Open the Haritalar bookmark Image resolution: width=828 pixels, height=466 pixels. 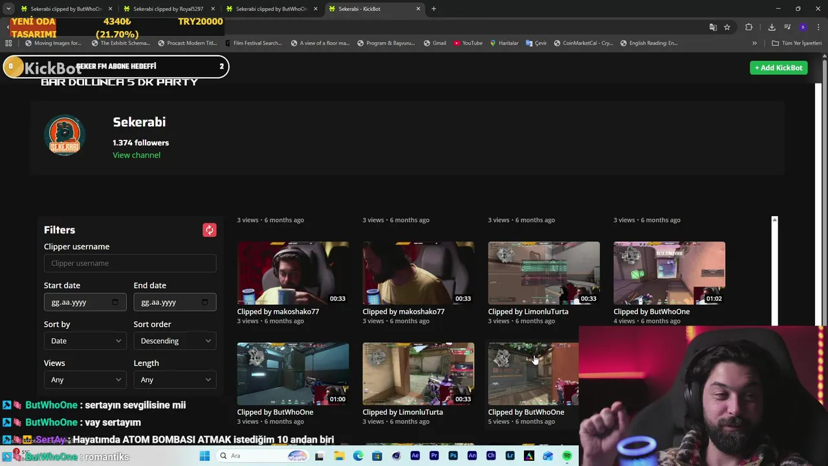click(x=504, y=43)
